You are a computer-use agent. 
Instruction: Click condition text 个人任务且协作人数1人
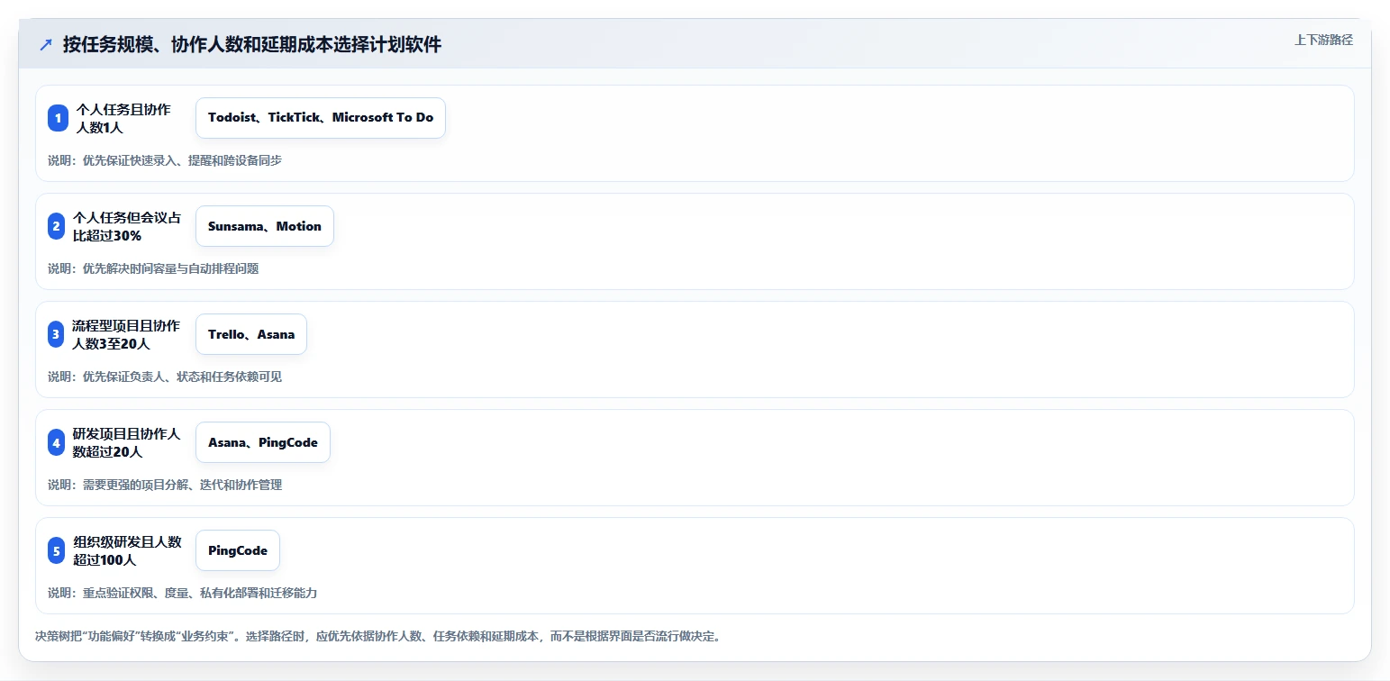[123, 118]
